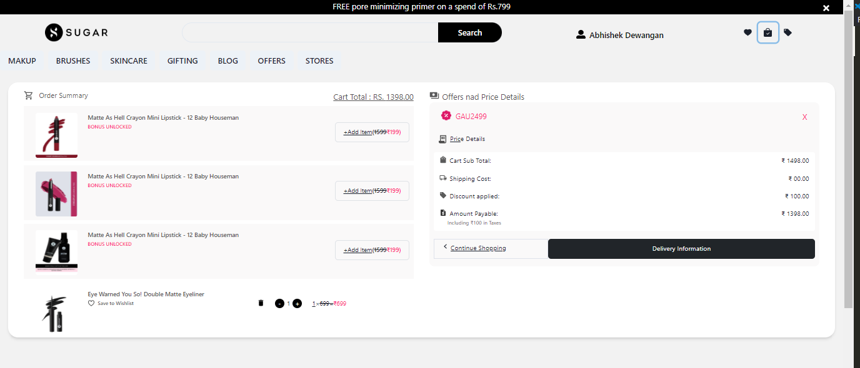Click the Offers and Price Details icon
Image resolution: width=860 pixels, height=368 pixels.
pos(434,96)
